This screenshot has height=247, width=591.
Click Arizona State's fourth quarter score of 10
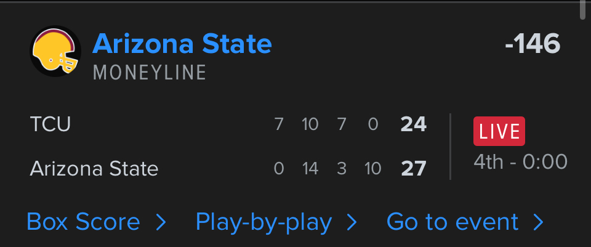(372, 168)
